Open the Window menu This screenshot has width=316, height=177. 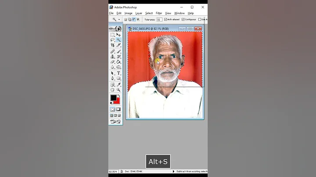pyautogui.click(x=180, y=13)
